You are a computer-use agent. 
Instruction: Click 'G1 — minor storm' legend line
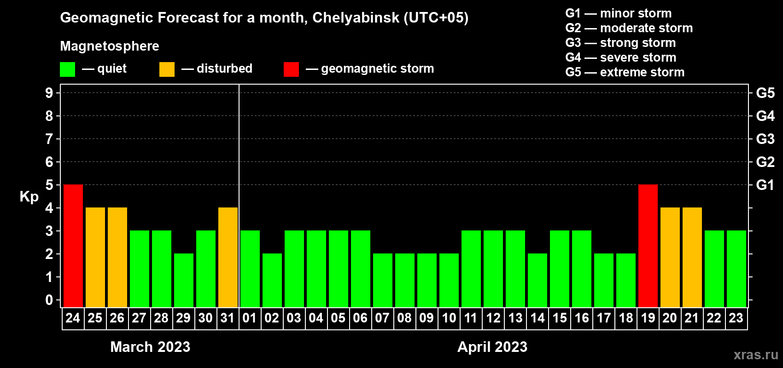coord(619,13)
